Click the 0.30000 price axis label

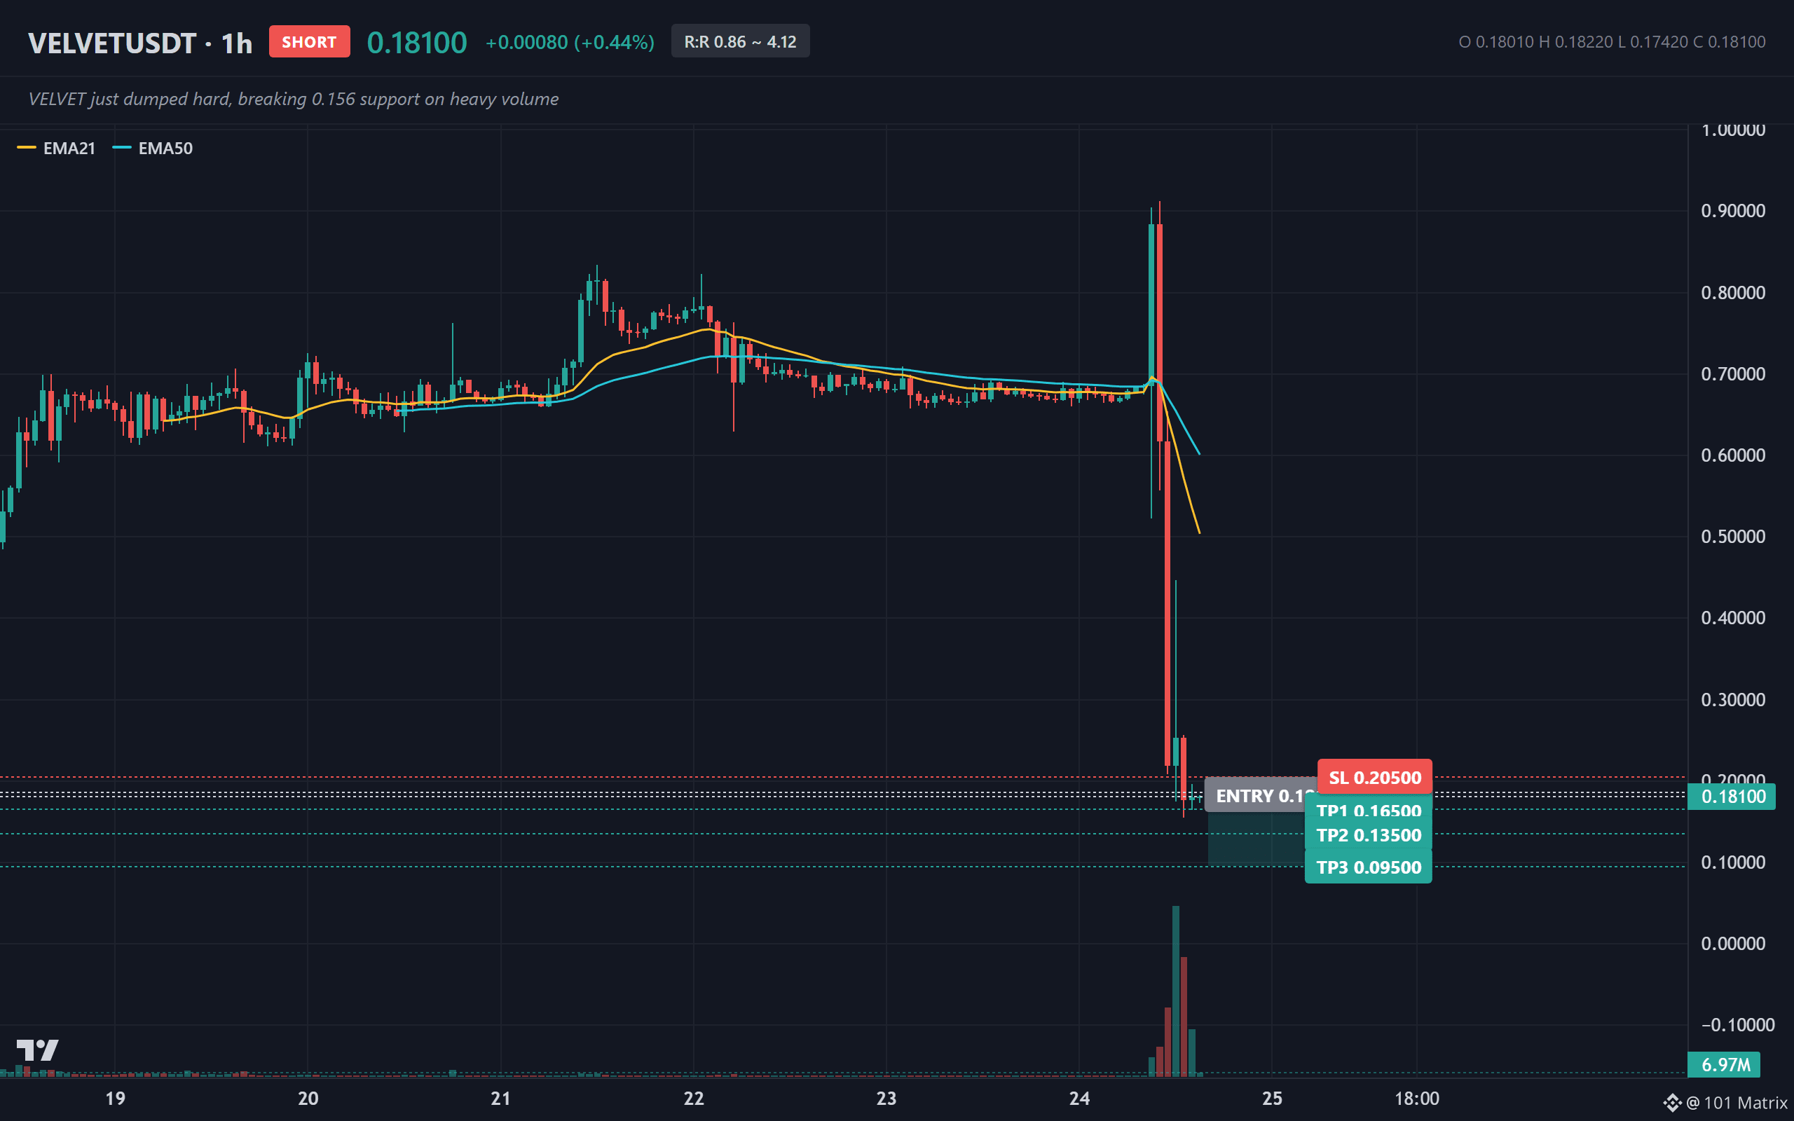pos(1732,699)
